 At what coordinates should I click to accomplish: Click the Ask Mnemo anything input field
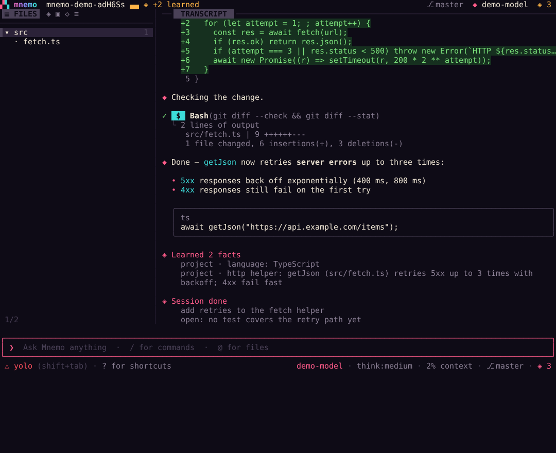coord(278,347)
